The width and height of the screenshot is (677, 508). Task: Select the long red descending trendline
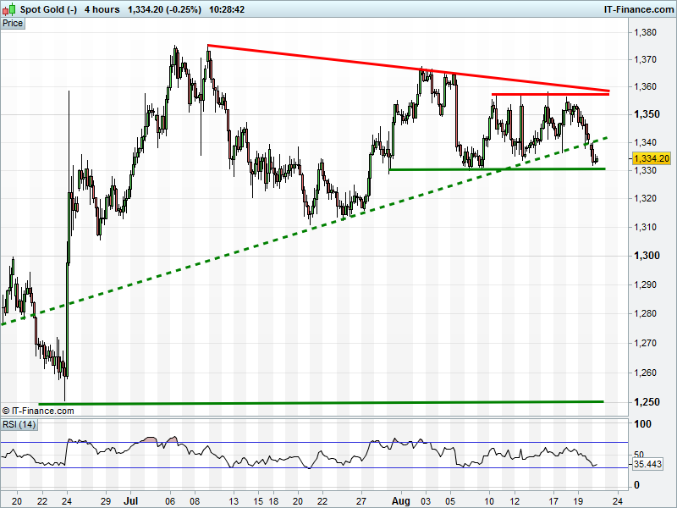[408, 68]
